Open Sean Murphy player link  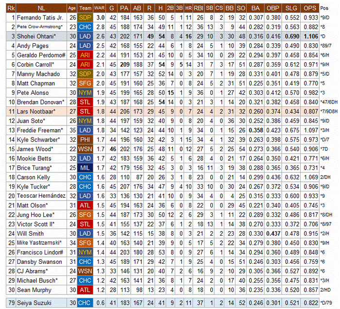pos(34,290)
